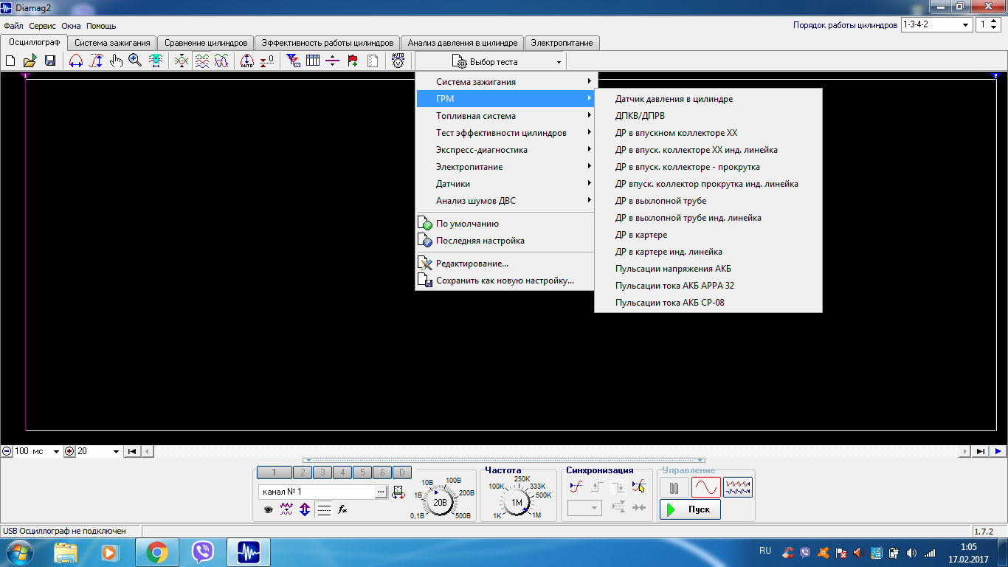
Task: Toggle channel button 3
Action: (x=322, y=472)
